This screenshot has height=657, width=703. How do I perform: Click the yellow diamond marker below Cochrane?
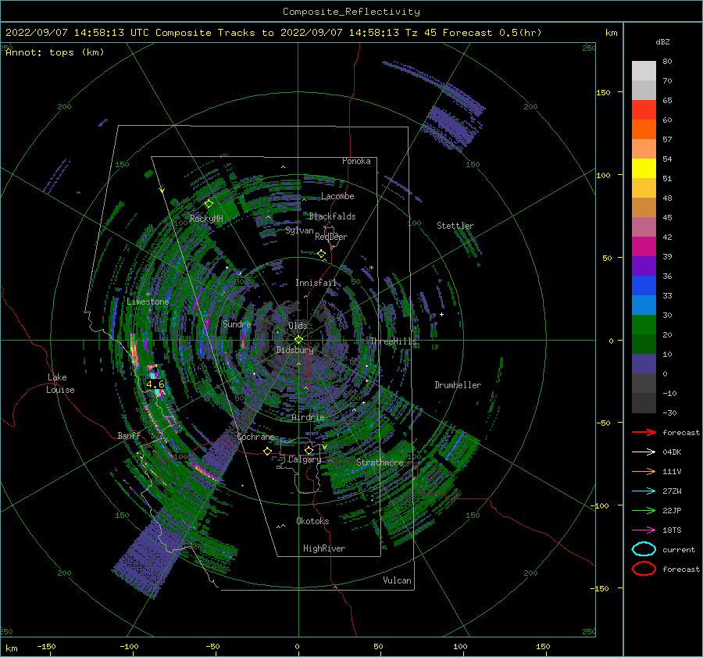coord(267,451)
